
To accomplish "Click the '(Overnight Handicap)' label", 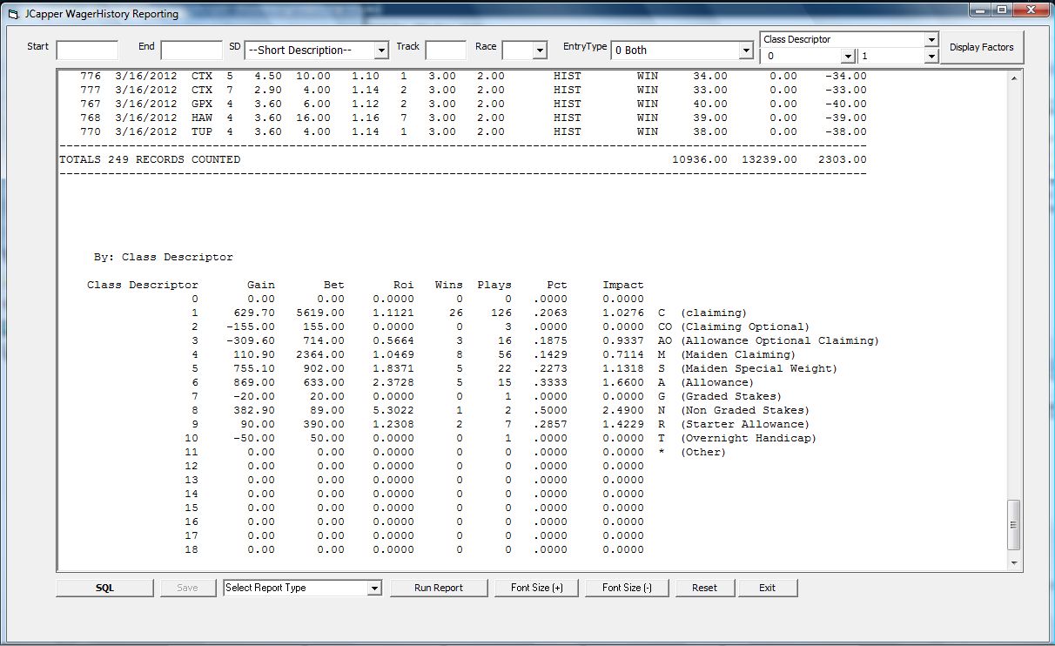I will coord(749,439).
